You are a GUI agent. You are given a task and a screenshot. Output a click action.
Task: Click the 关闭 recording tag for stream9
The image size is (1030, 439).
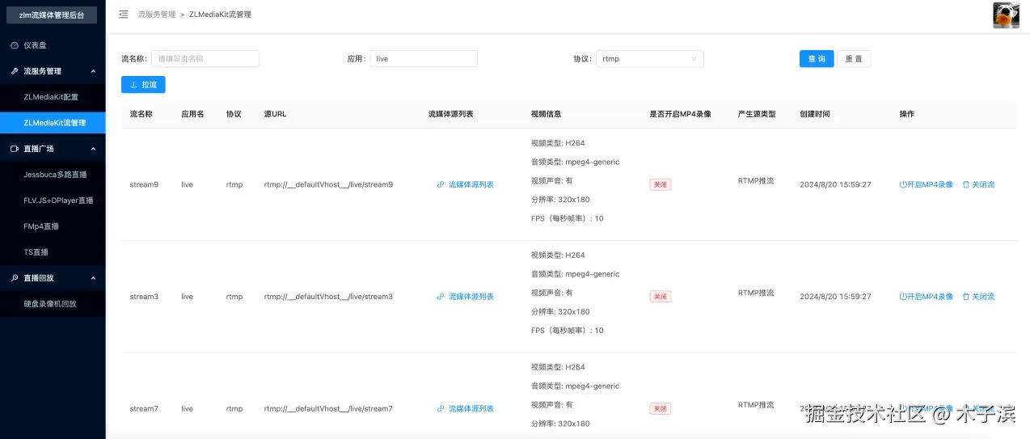click(661, 184)
